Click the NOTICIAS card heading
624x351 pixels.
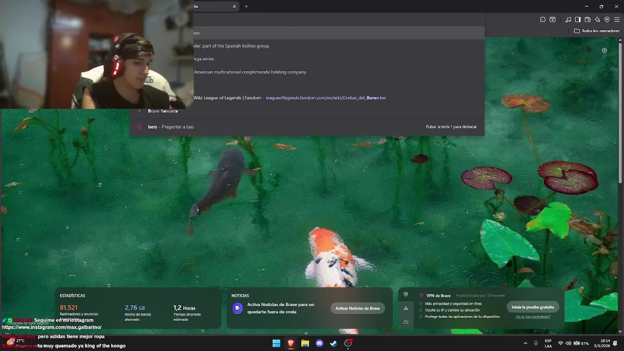click(x=240, y=295)
